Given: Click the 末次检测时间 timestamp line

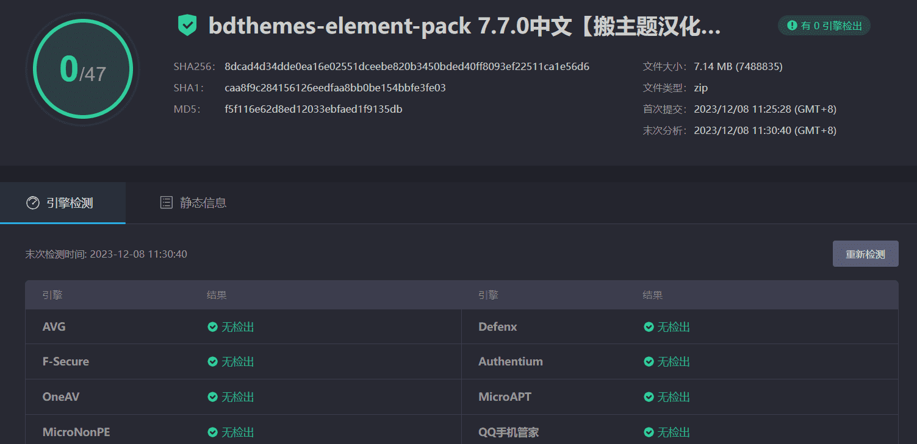Looking at the screenshot, I should pos(106,254).
